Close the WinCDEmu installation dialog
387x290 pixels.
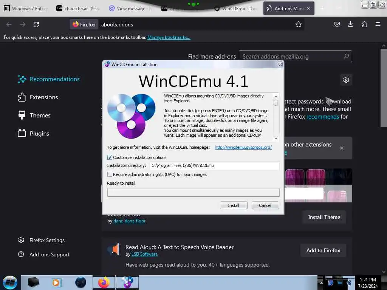coord(280,64)
